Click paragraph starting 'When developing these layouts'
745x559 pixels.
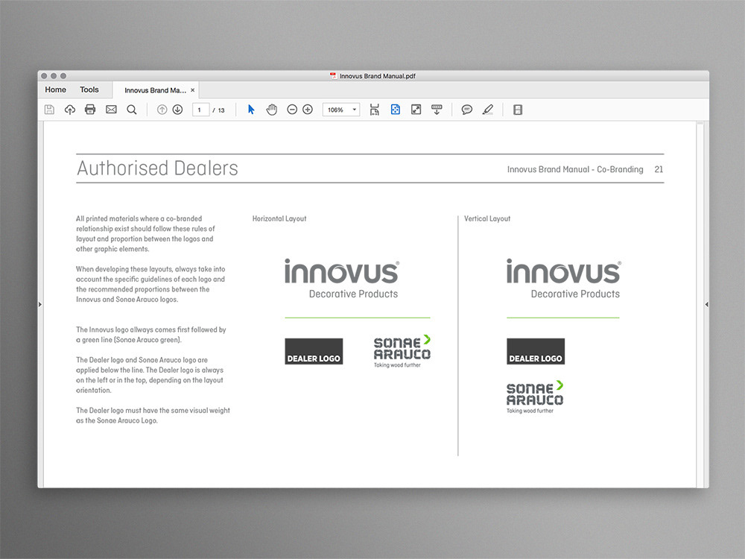click(150, 284)
